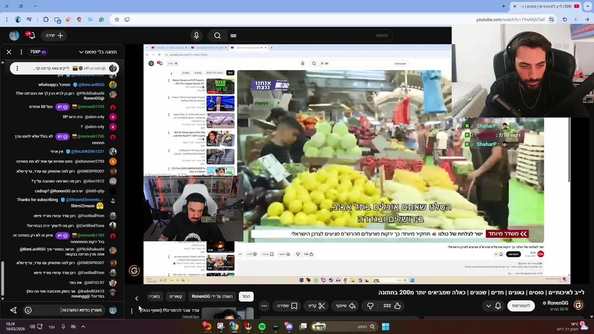
Task: Click the שיתוף share button
Action: tap(346, 306)
